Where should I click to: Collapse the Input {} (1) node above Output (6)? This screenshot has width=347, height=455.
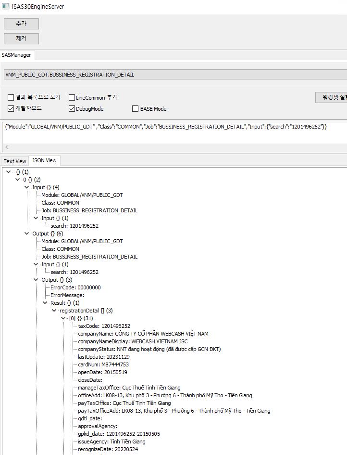36,218
